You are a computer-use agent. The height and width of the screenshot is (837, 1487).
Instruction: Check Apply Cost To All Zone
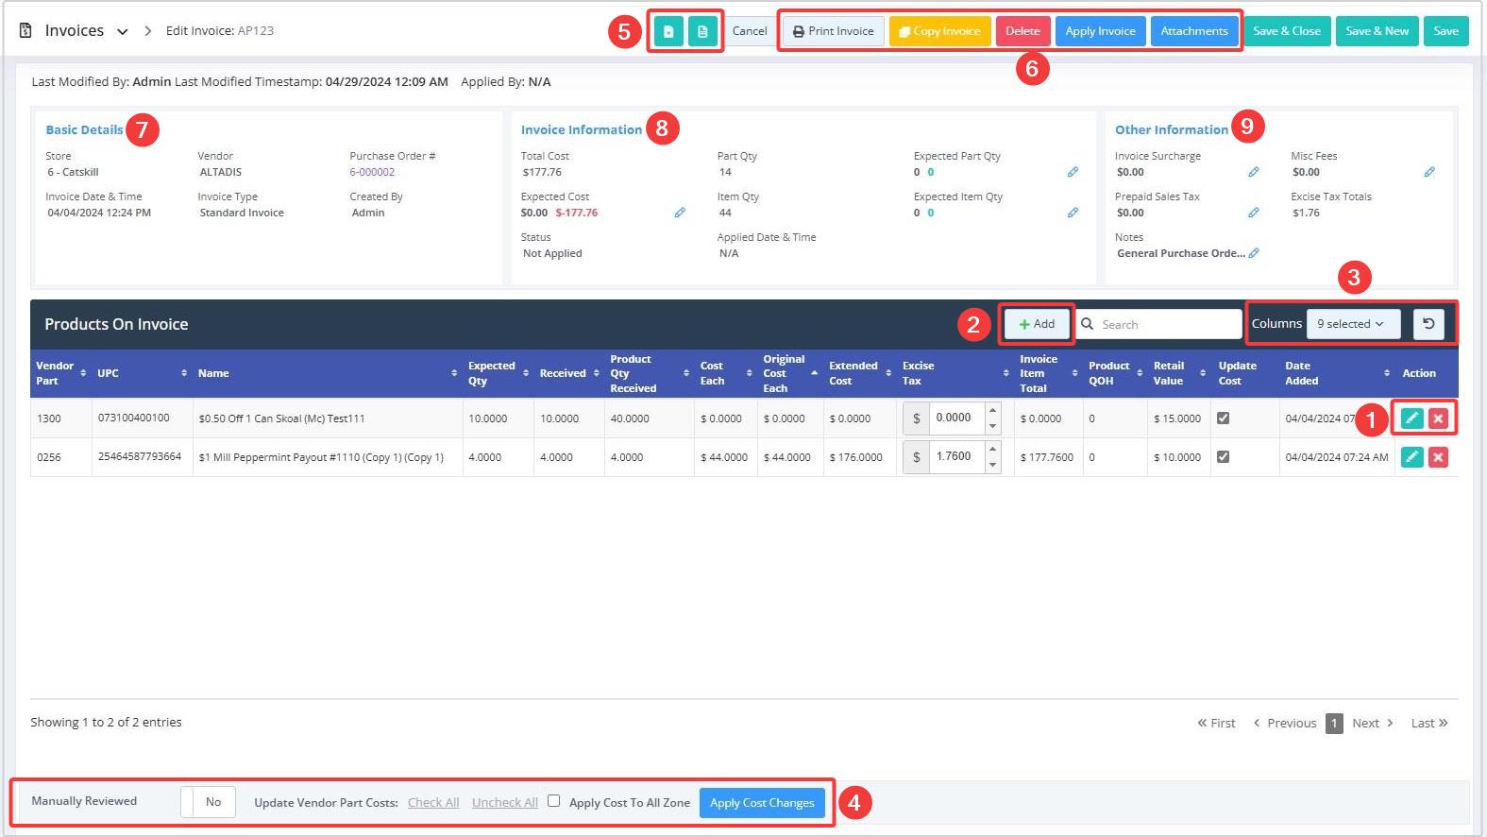(x=553, y=801)
